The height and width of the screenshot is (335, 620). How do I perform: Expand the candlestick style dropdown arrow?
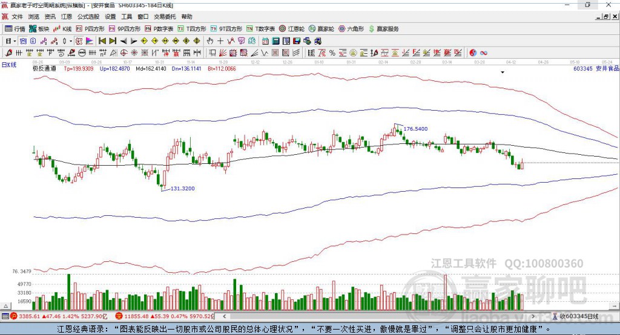pyautogui.click(x=71, y=41)
